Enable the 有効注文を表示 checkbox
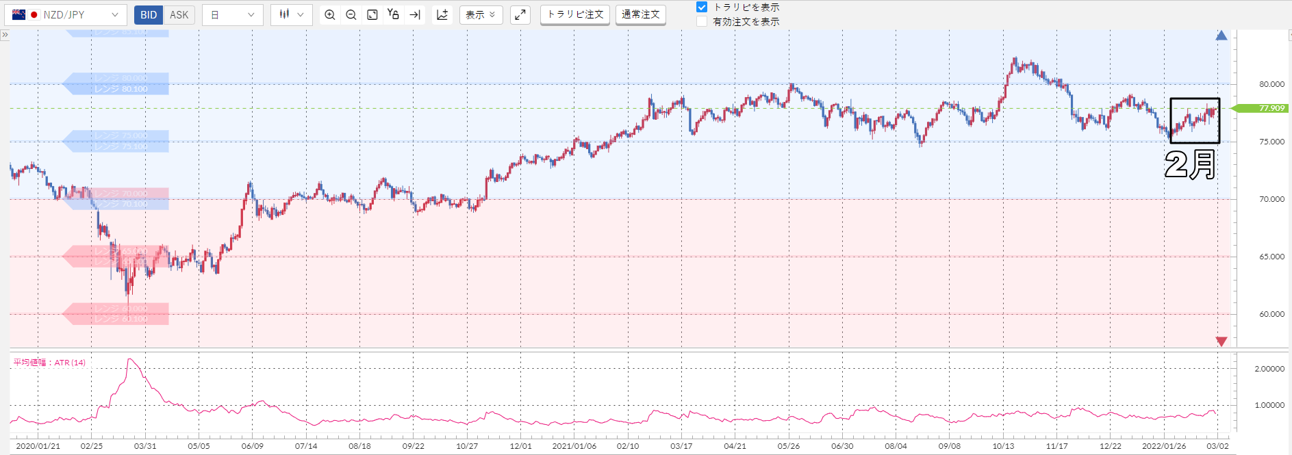Image resolution: width=1292 pixels, height=455 pixels. (702, 22)
